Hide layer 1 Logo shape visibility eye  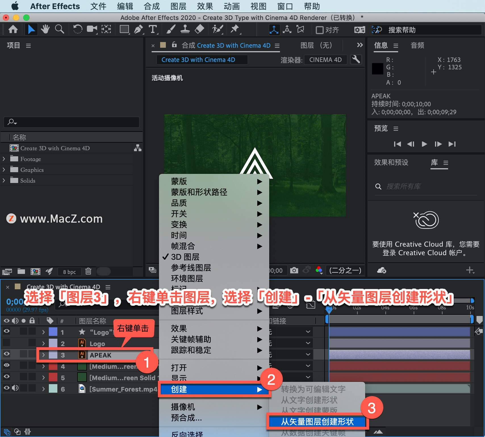(7, 331)
